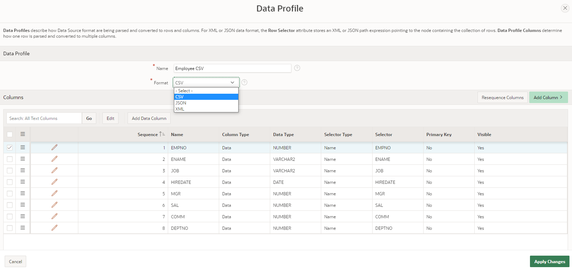Open row actions menu for HIREDATE row
The height and width of the screenshot is (270, 572).
click(23, 182)
